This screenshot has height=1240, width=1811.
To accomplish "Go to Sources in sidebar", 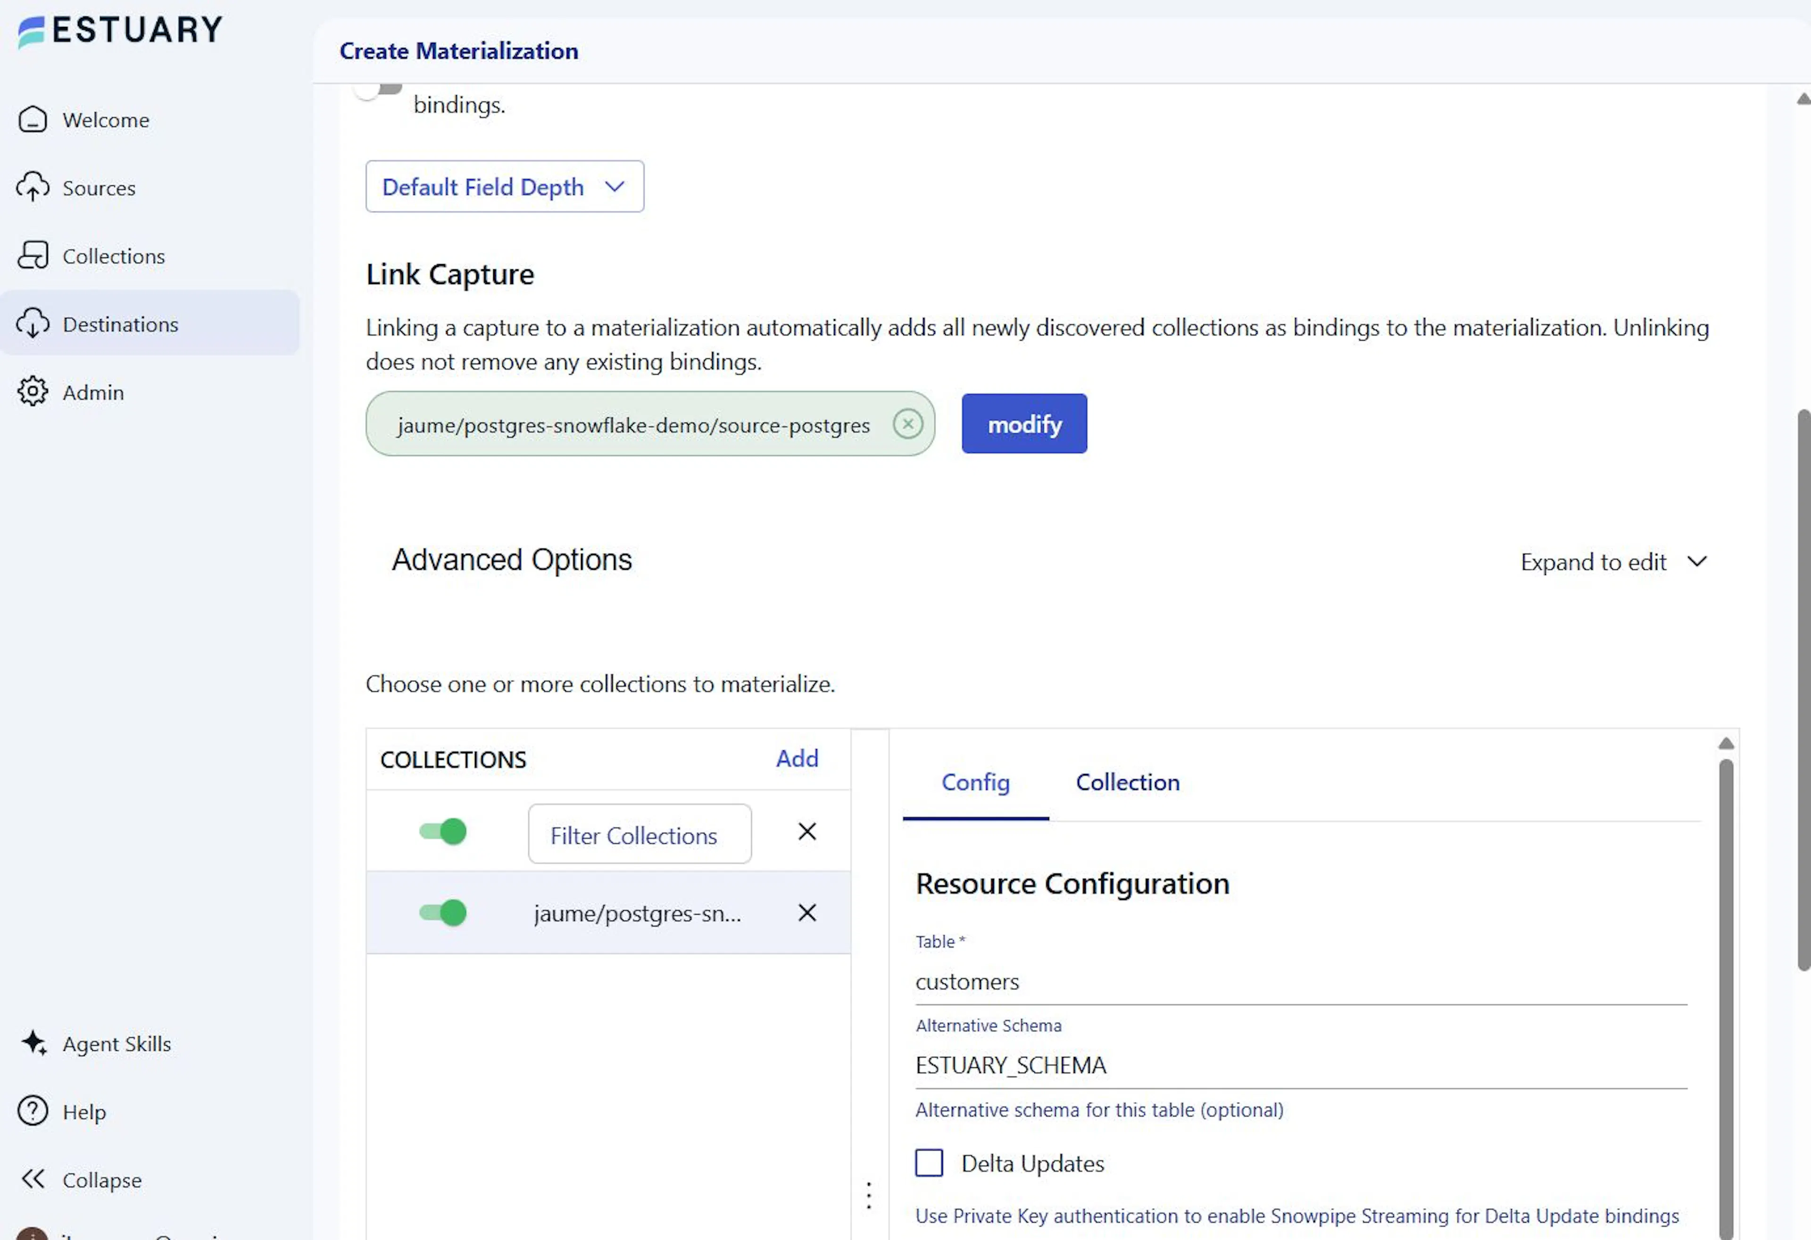I will (99, 188).
